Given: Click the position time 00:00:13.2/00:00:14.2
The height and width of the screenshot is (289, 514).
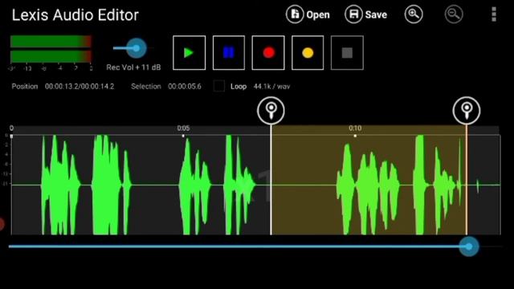Looking at the screenshot, I should pyautogui.click(x=80, y=87).
